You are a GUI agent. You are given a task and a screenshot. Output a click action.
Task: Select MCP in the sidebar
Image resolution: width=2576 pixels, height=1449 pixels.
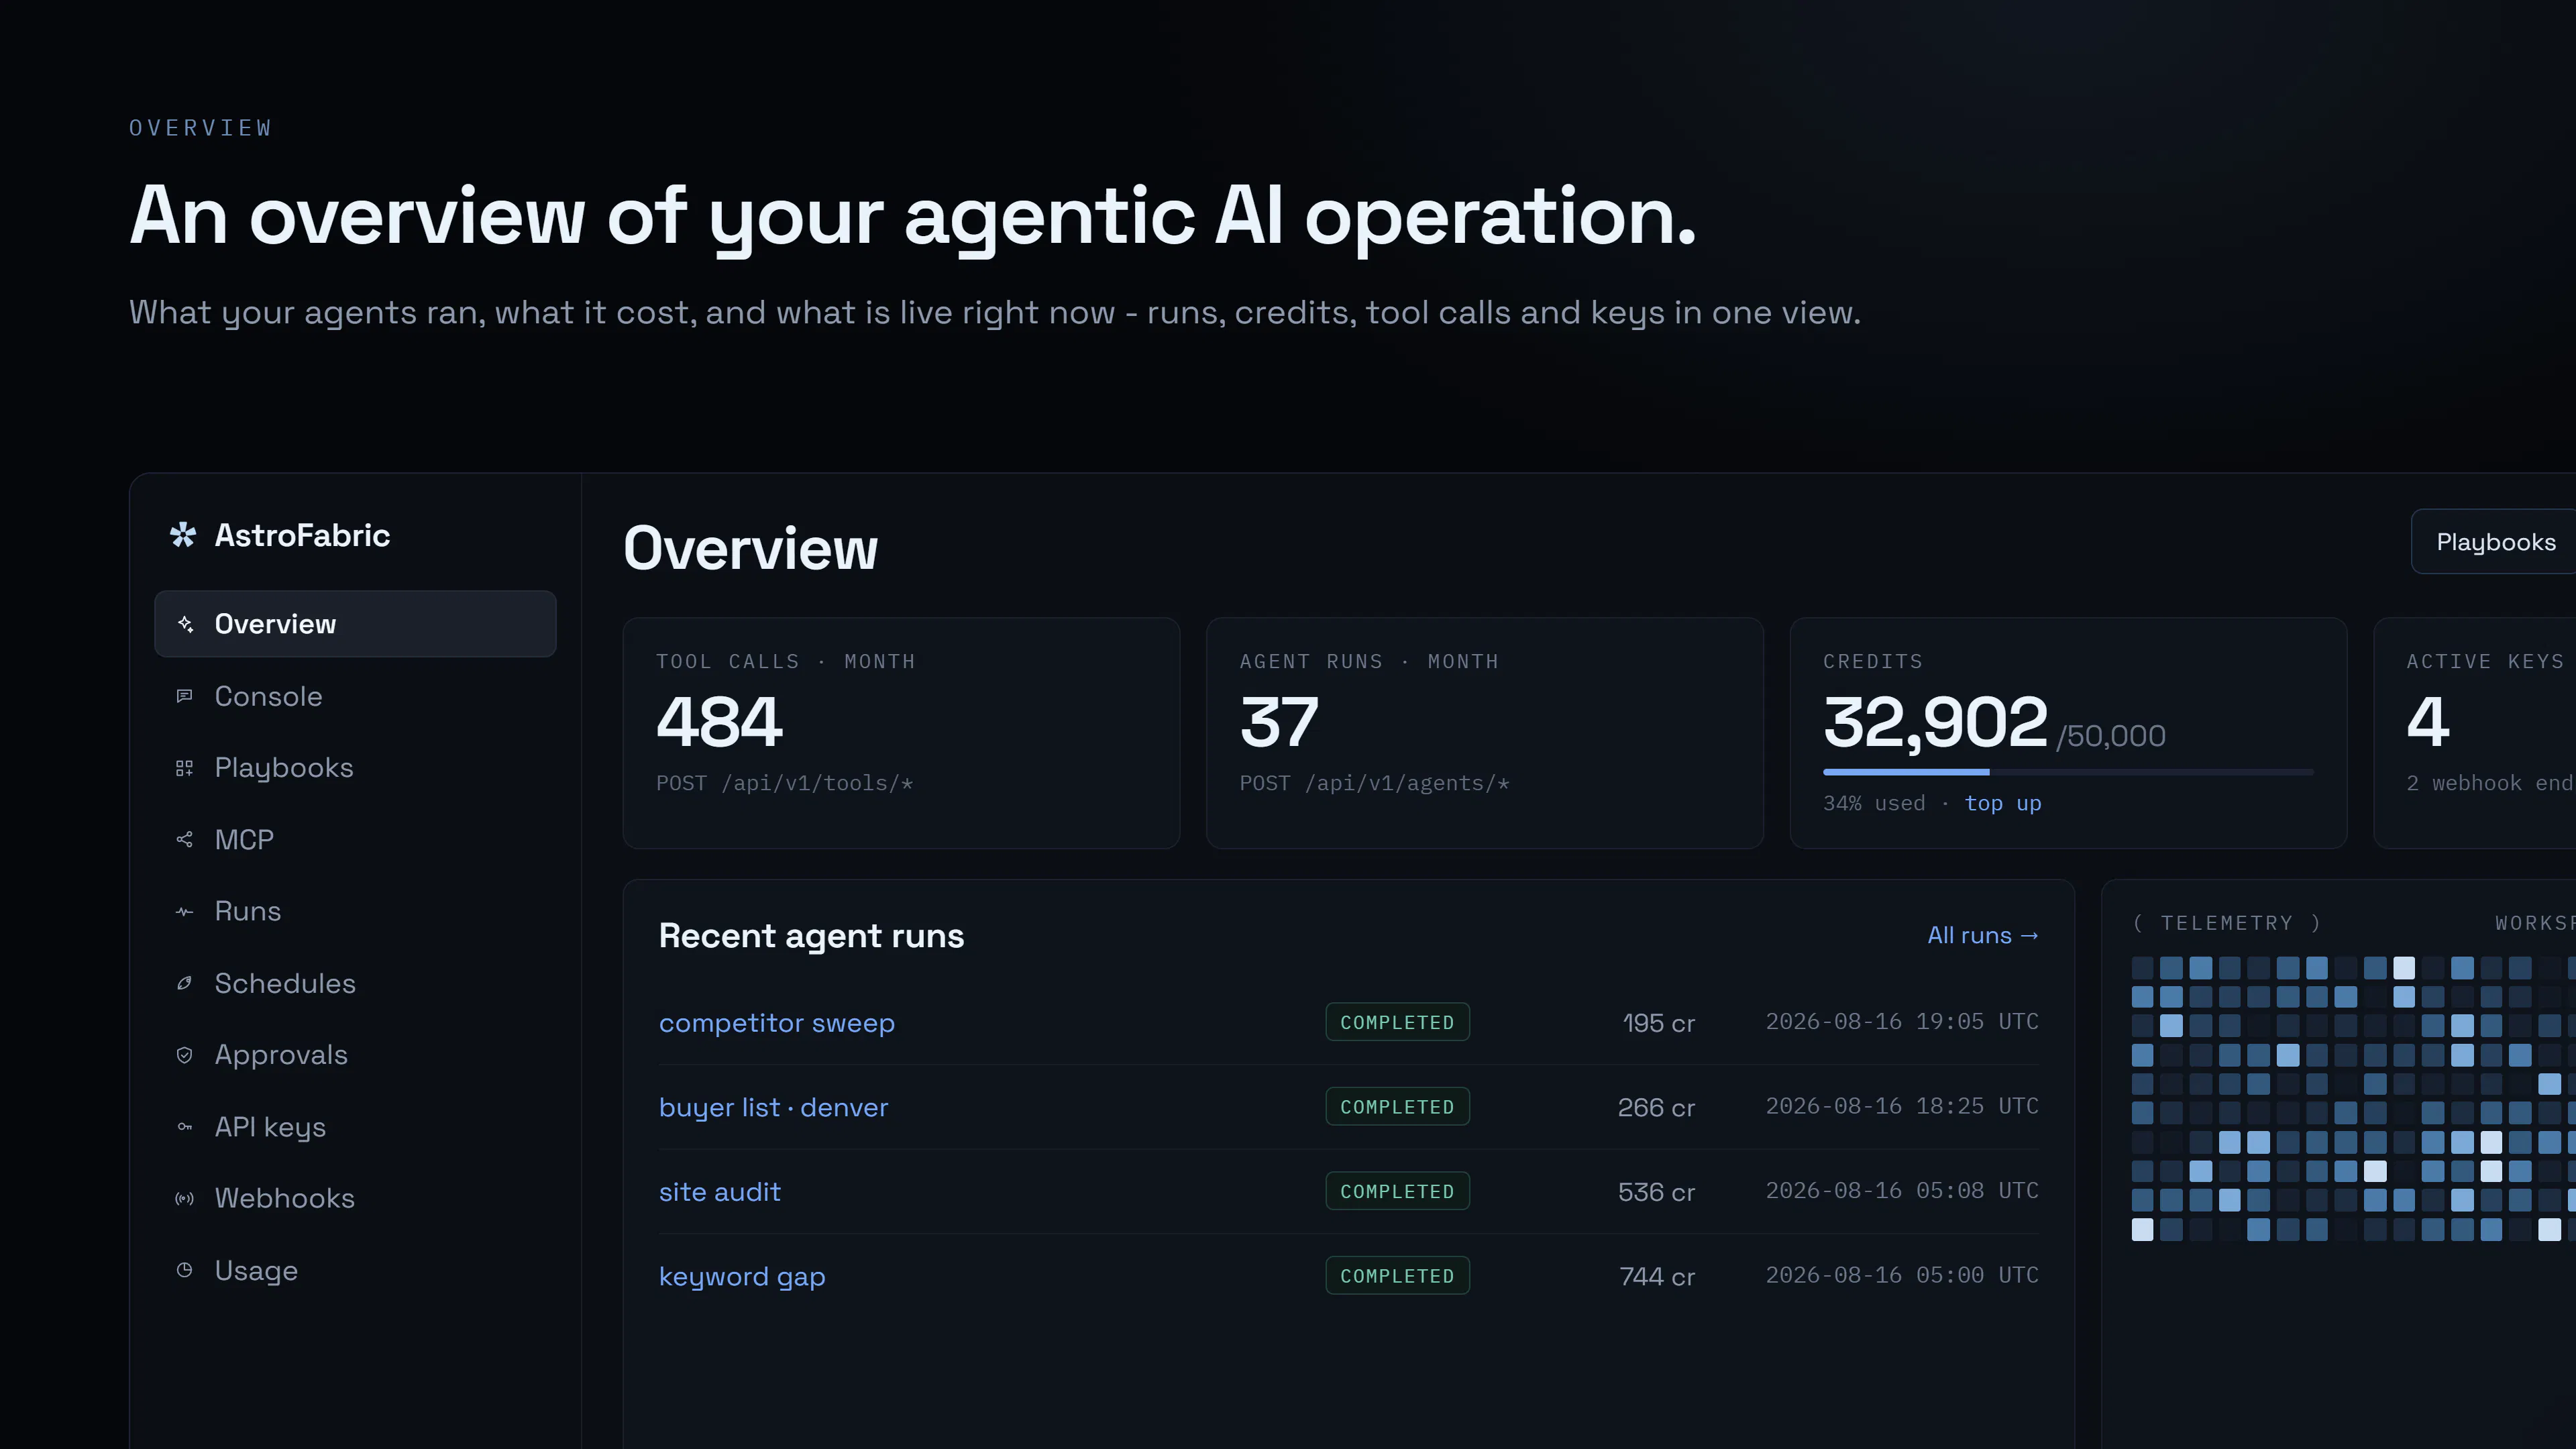pos(355,840)
